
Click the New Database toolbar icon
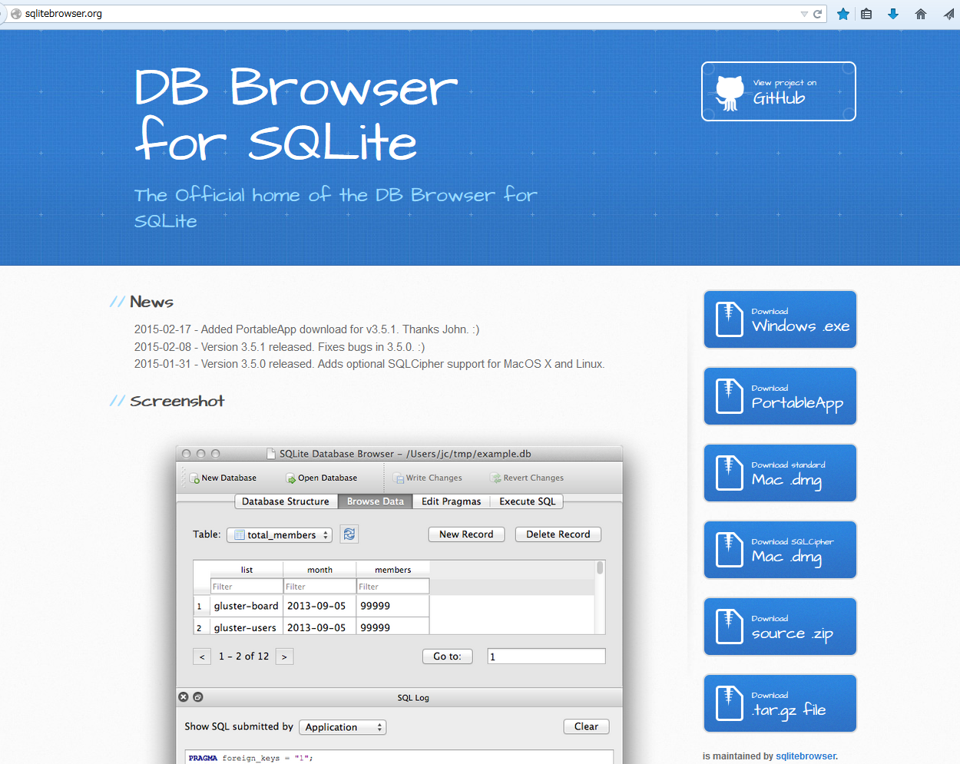pyautogui.click(x=194, y=478)
